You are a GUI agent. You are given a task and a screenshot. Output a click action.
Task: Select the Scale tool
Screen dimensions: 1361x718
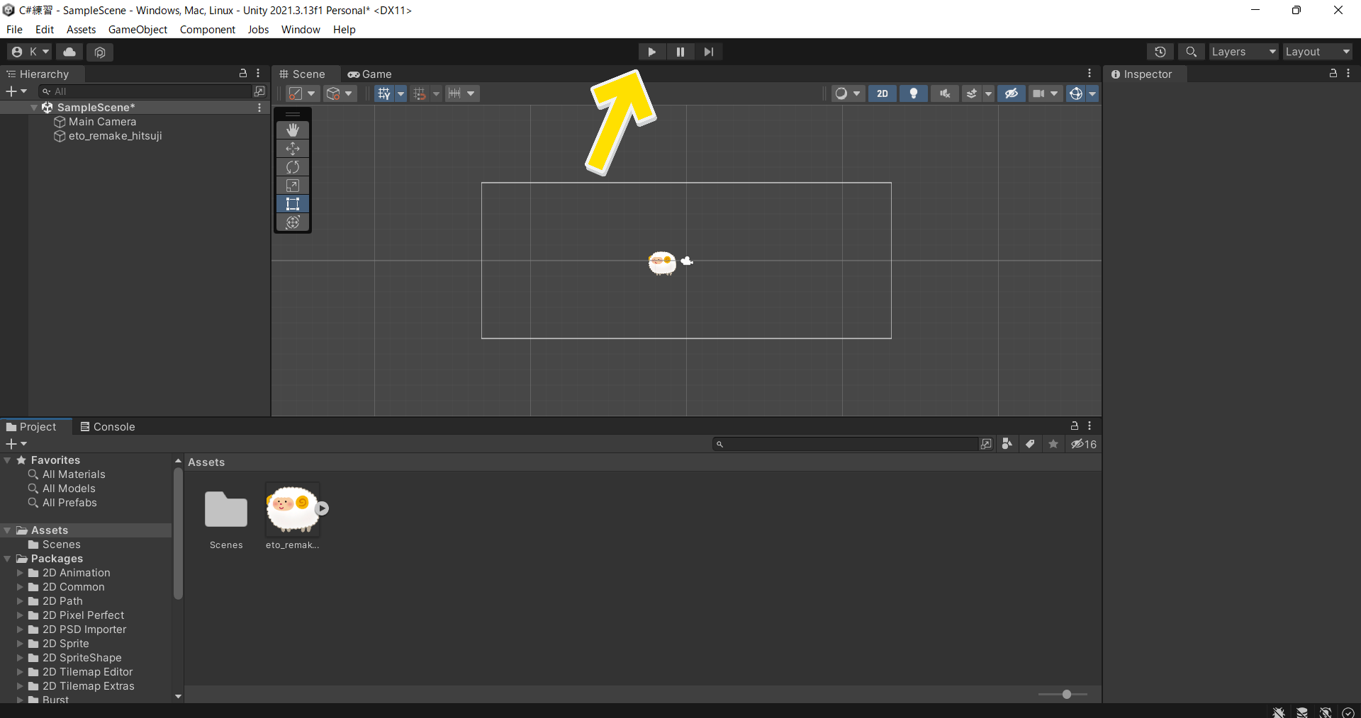[x=293, y=186]
